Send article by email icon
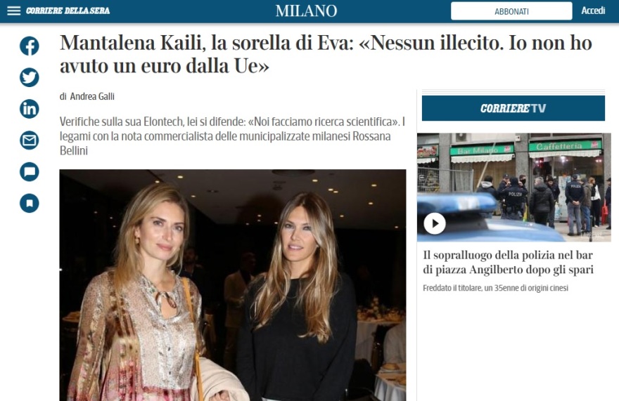 click(x=30, y=140)
